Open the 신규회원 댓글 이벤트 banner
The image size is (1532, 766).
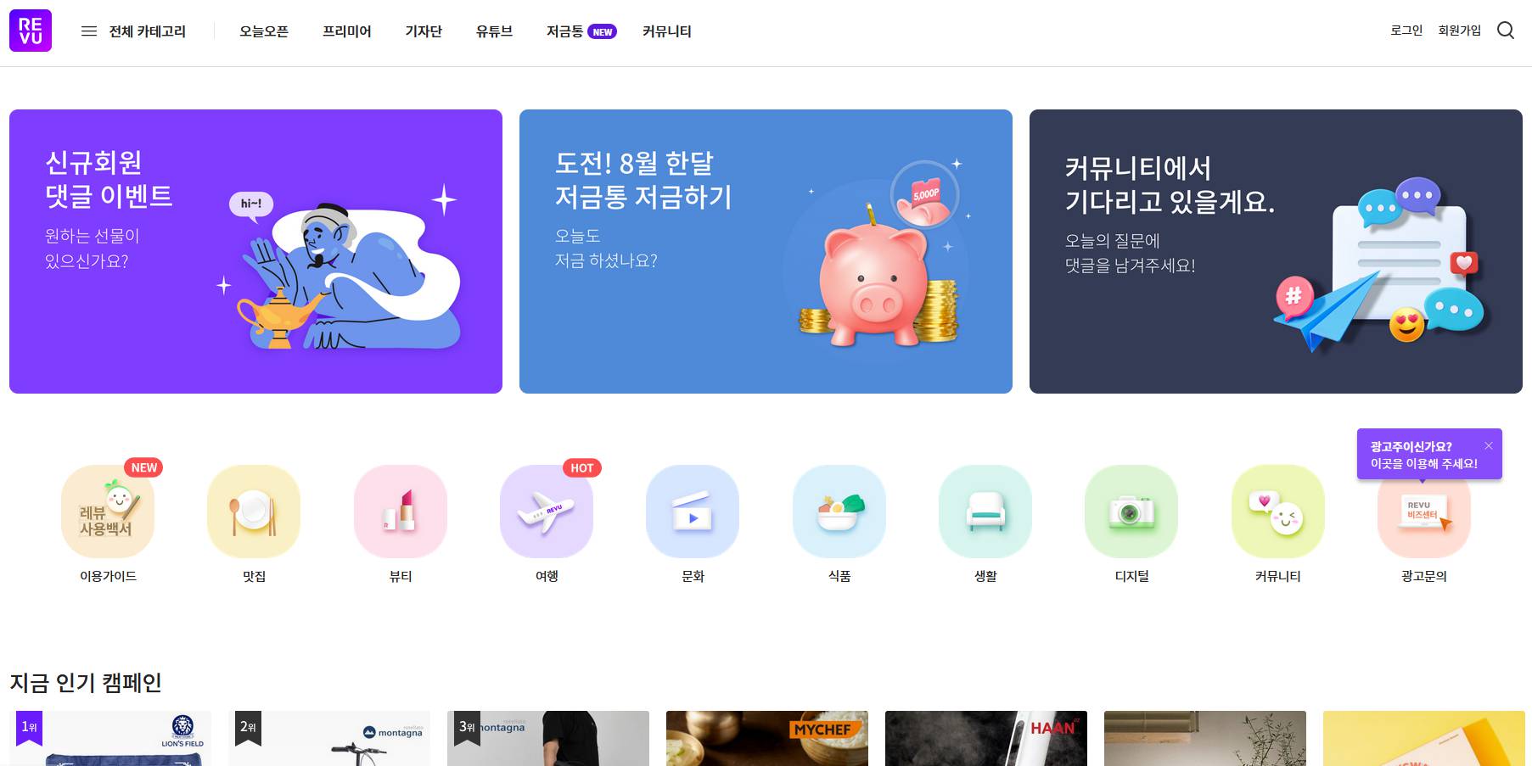(x=255, y=250)
